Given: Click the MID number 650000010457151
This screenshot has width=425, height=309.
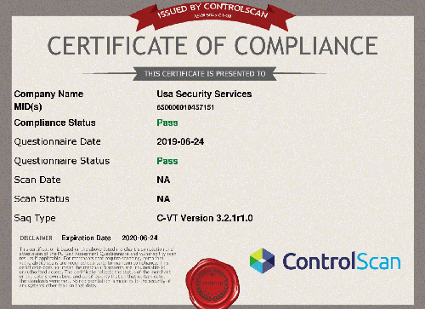Looking at the screenshot, I should [x=185, y=107].
